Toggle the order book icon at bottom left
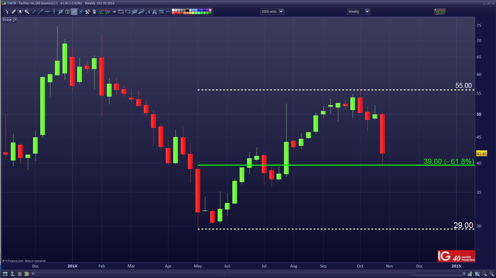This screenshot has height=278, width=496. coord(26,274)
